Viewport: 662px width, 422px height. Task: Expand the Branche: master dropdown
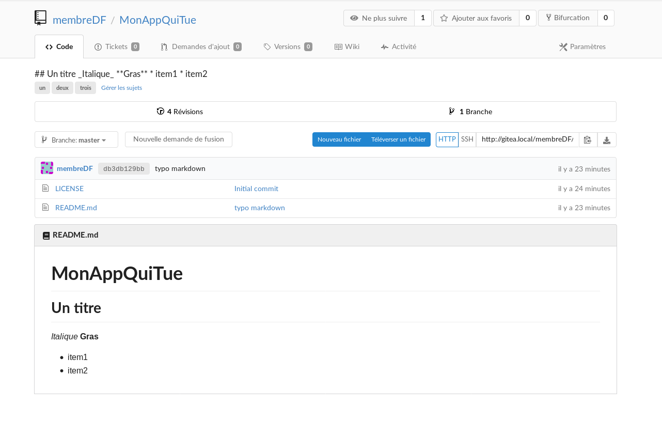76,140
